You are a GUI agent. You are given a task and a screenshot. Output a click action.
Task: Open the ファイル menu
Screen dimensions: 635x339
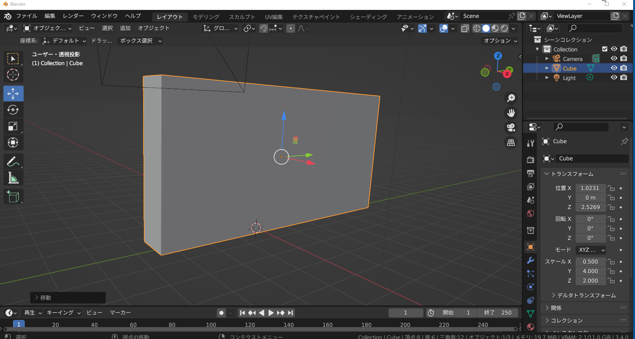point(26,16)
